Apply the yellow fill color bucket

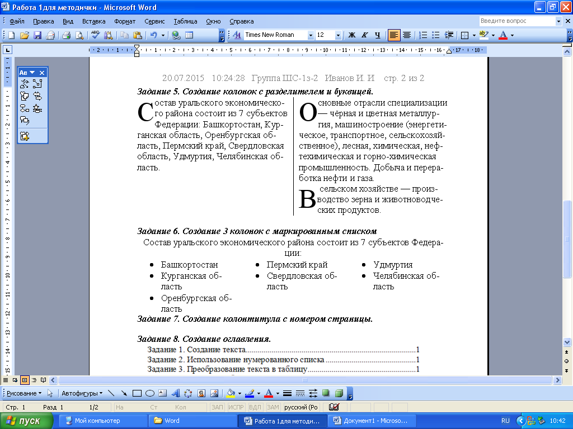(231, 393)
